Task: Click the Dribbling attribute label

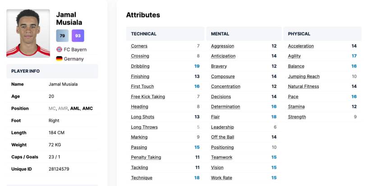Action: pos(140,66)
